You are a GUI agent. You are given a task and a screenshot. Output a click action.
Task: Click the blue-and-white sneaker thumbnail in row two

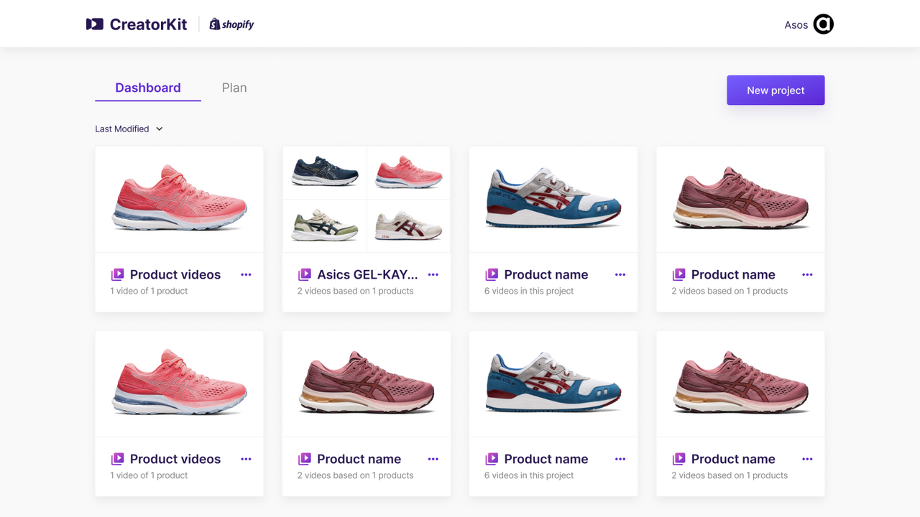pos(553,383)
